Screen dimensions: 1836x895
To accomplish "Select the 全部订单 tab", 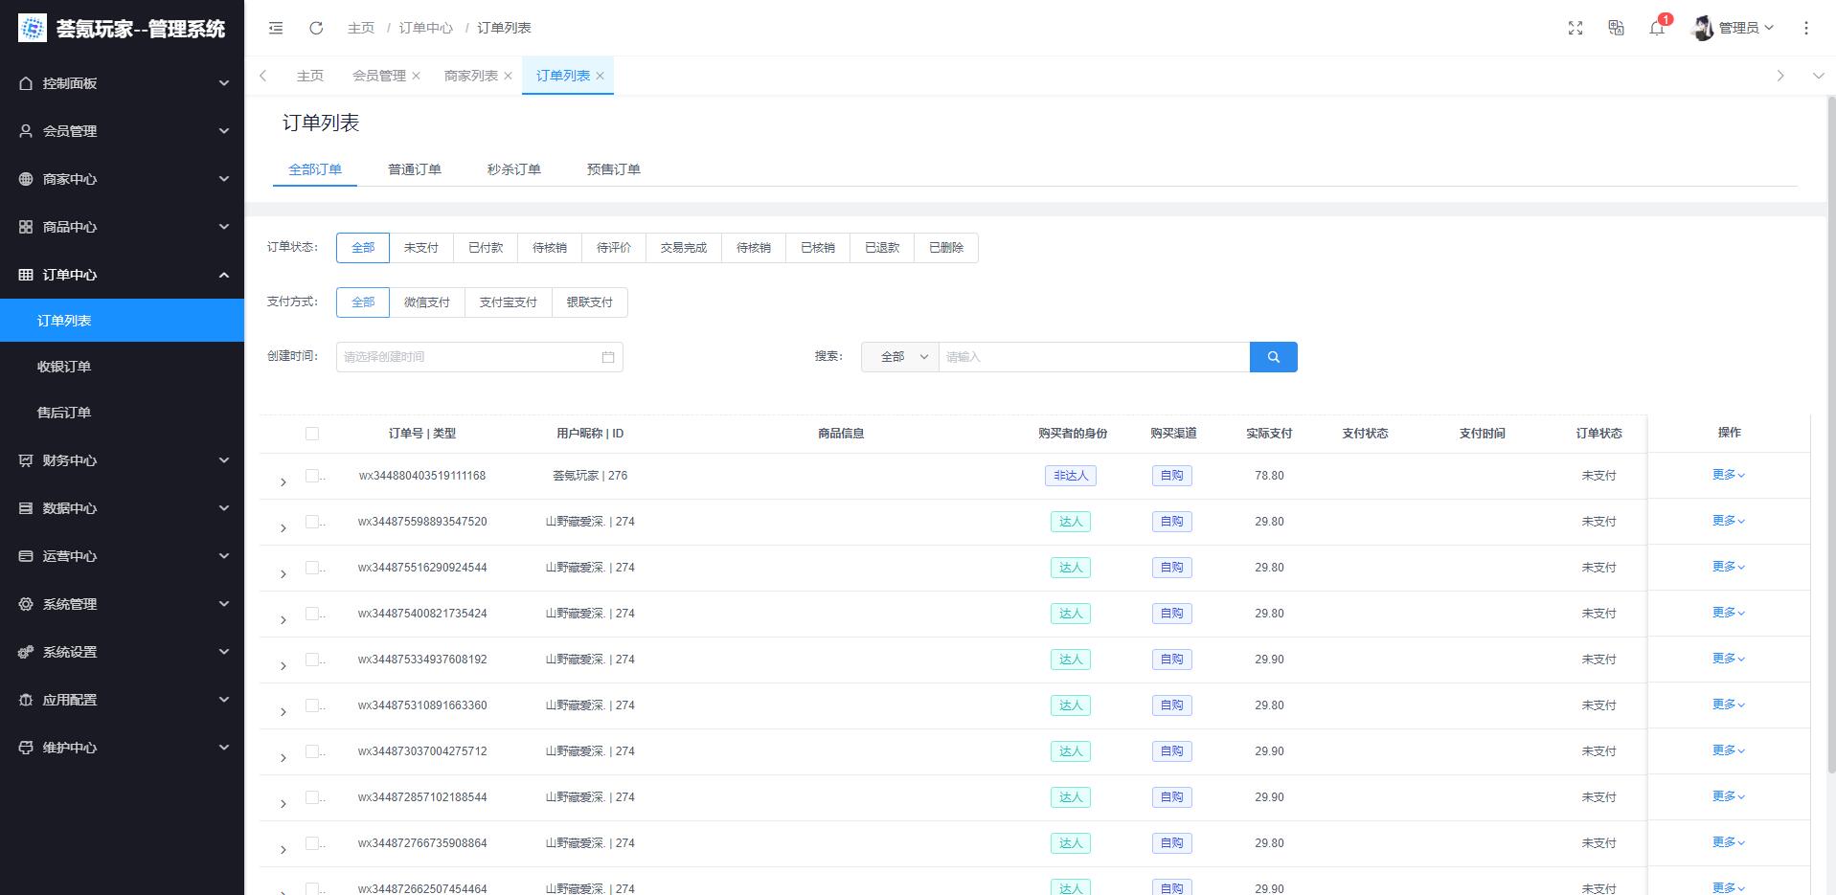I will coord(315,169).
